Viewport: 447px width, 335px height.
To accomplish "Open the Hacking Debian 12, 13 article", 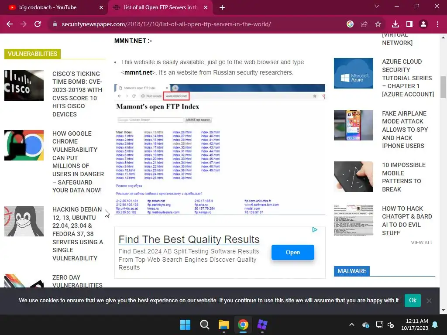I will point(78,234).
